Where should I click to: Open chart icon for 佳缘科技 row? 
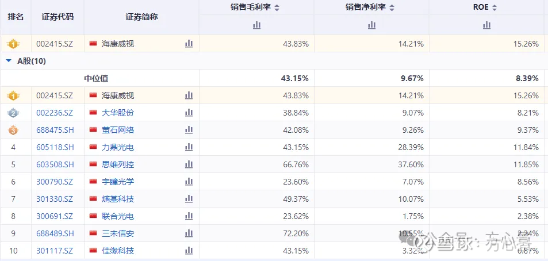point(189,251)
